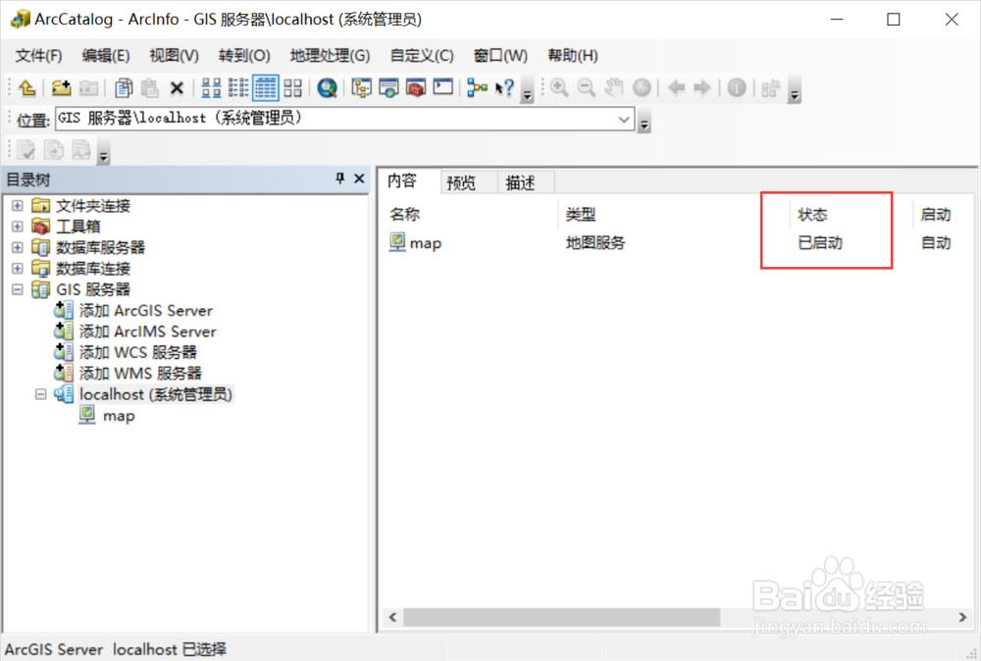Delete the selected item with X icon
981x661 pixels.
[177, 88]
